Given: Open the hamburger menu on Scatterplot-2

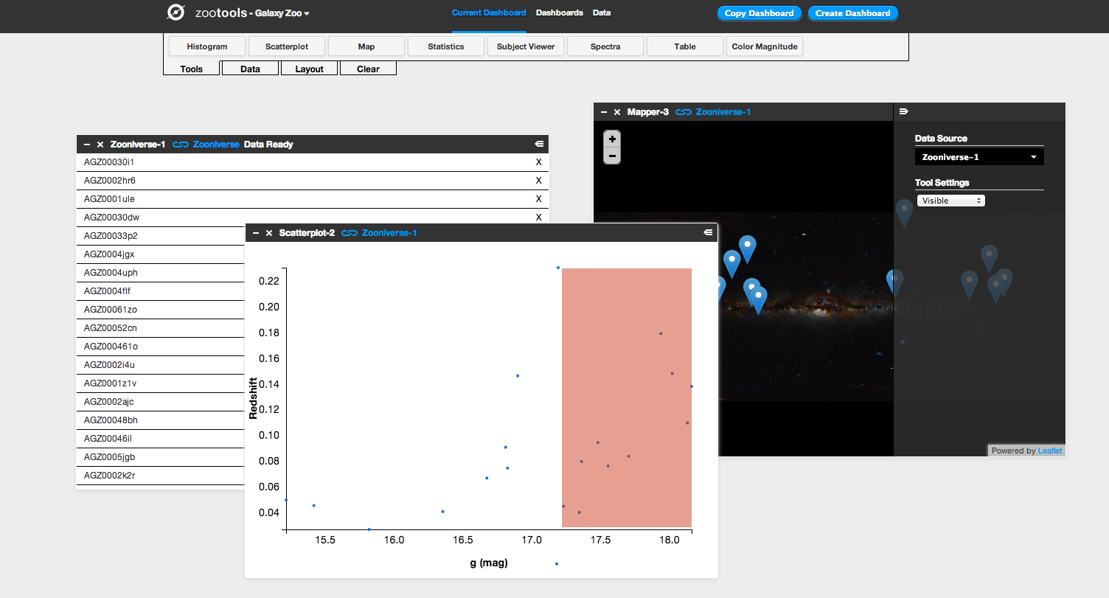Looking at the screenshot, I should click(x=707, y=232).
